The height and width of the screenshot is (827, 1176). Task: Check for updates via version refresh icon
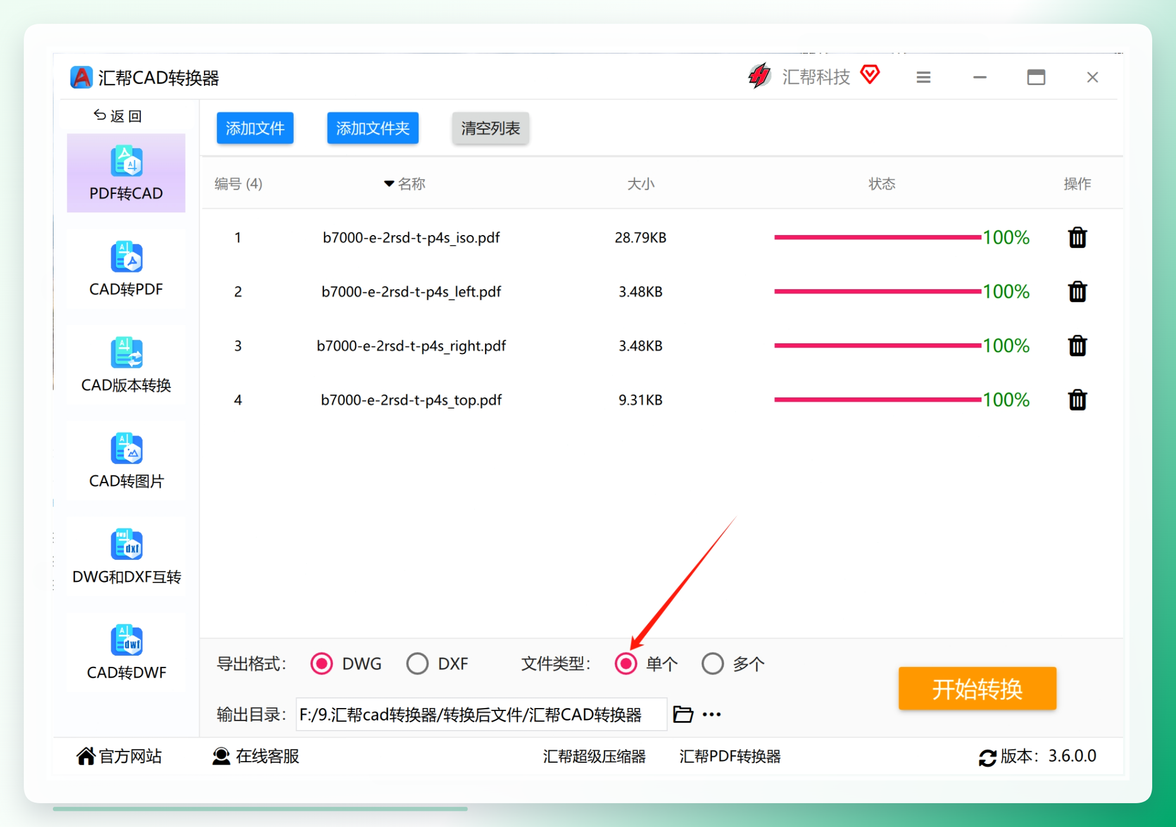pos(987,757)
